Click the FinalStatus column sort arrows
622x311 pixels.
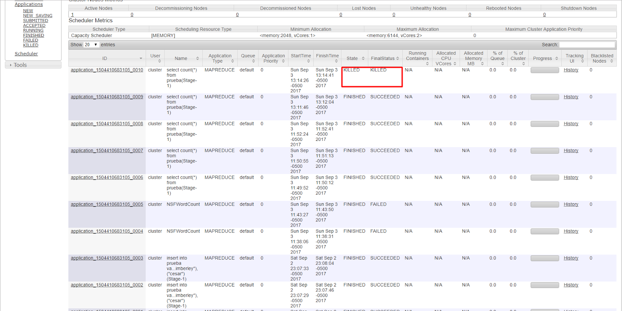(x=398, y=58)
